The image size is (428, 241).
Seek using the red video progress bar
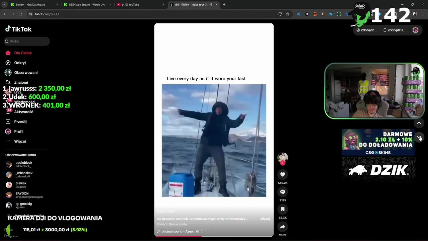pyautogui.click(x=214, y=236)
